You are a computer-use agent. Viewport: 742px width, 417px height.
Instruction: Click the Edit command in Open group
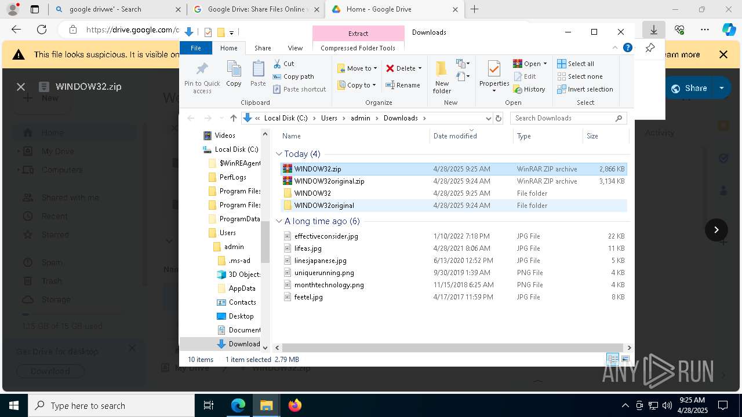tap(525, 76)
